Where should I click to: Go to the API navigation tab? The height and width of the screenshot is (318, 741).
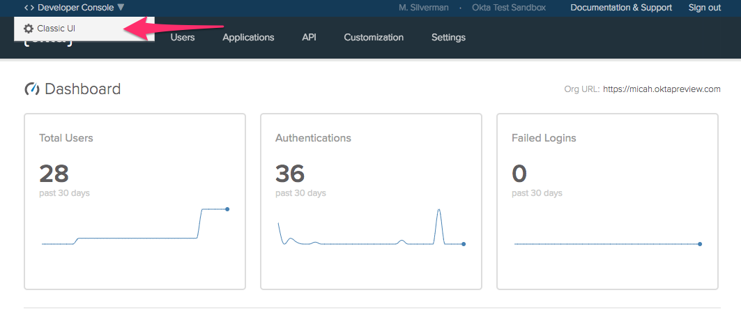309,38
